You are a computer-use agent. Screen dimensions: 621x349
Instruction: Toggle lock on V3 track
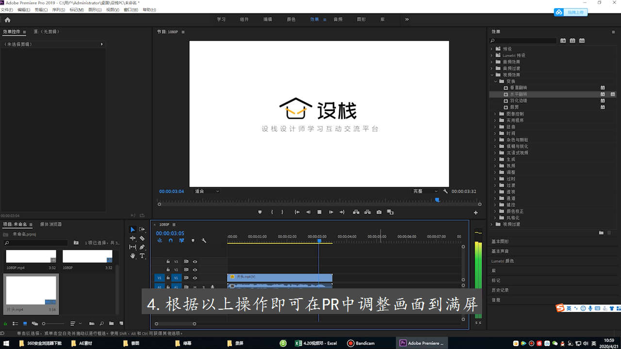[x=168, y=262]
